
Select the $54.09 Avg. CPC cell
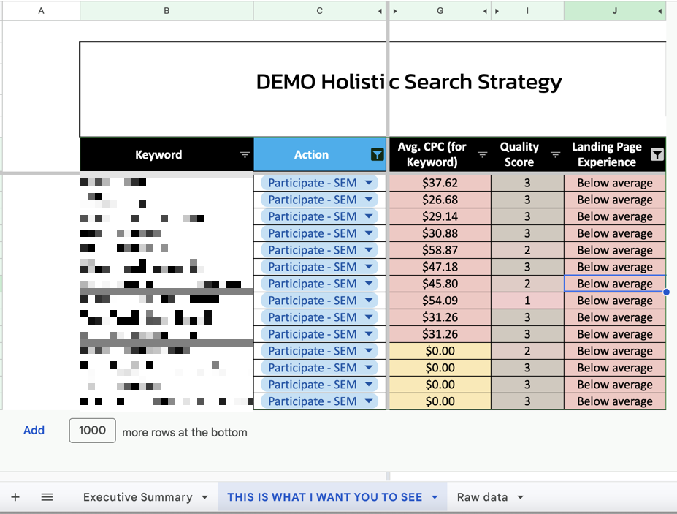coord(440,301)
